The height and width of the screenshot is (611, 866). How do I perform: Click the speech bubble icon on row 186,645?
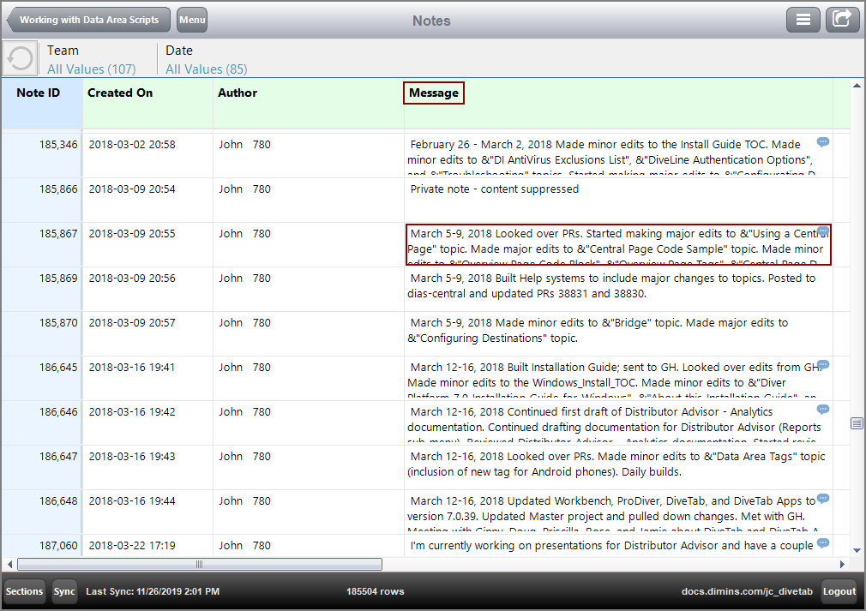823,365
